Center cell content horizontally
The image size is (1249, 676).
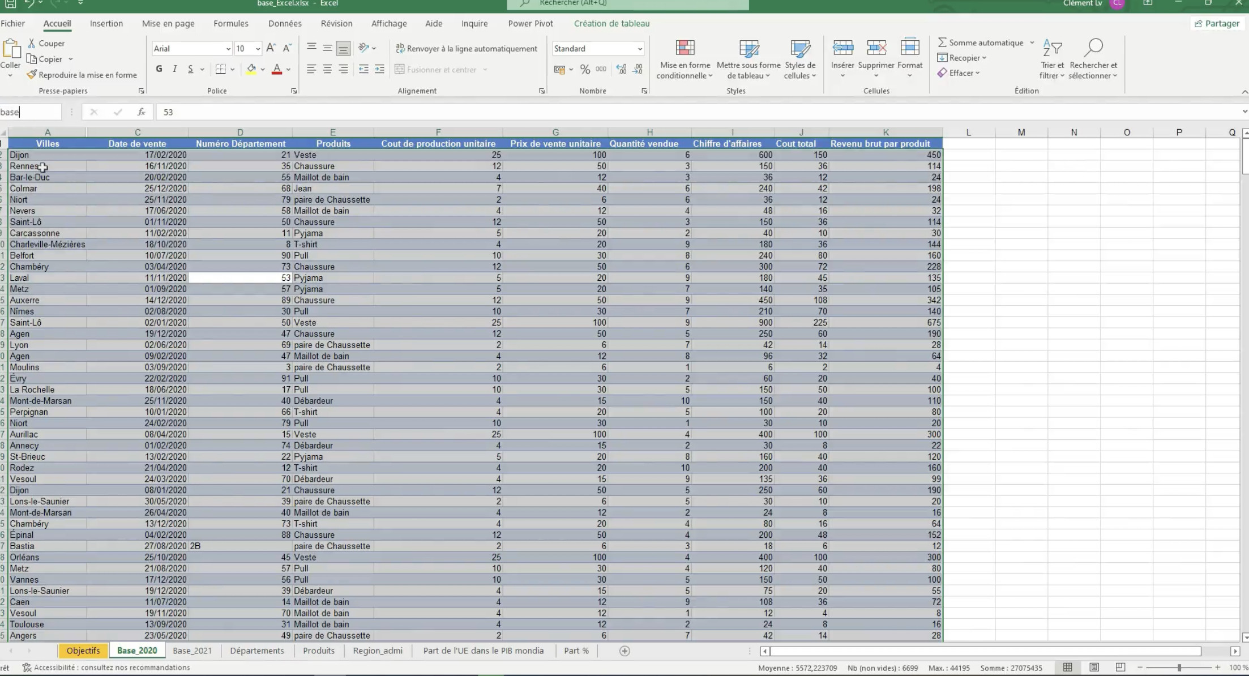click(x=327, y=69)
